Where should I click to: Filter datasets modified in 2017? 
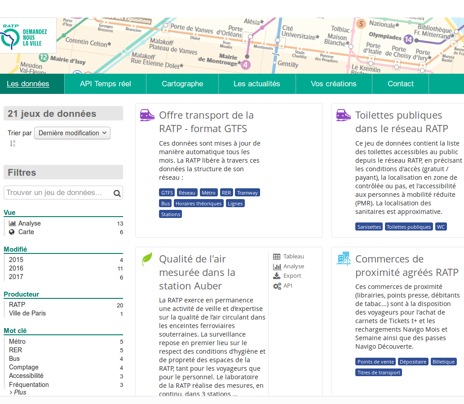66,277
